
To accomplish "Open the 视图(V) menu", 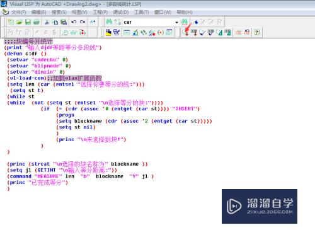I will 79,12.
